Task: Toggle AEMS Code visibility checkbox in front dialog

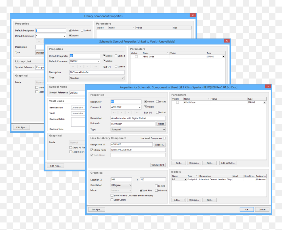Action: point(177,102)
